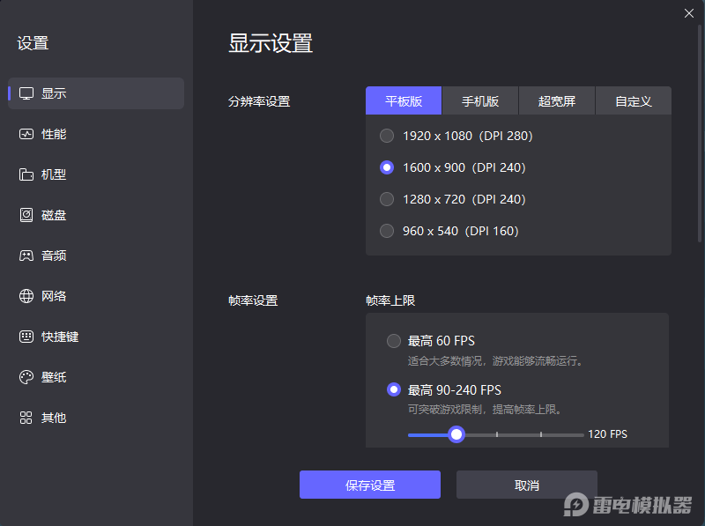705x526 pixels.
Task: Click the 保存设置 save button
Action: (369, 485)
